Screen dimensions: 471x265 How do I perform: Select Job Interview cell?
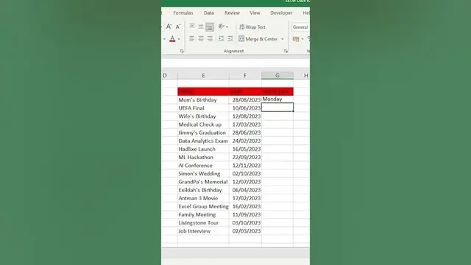(x=203, y=230)
